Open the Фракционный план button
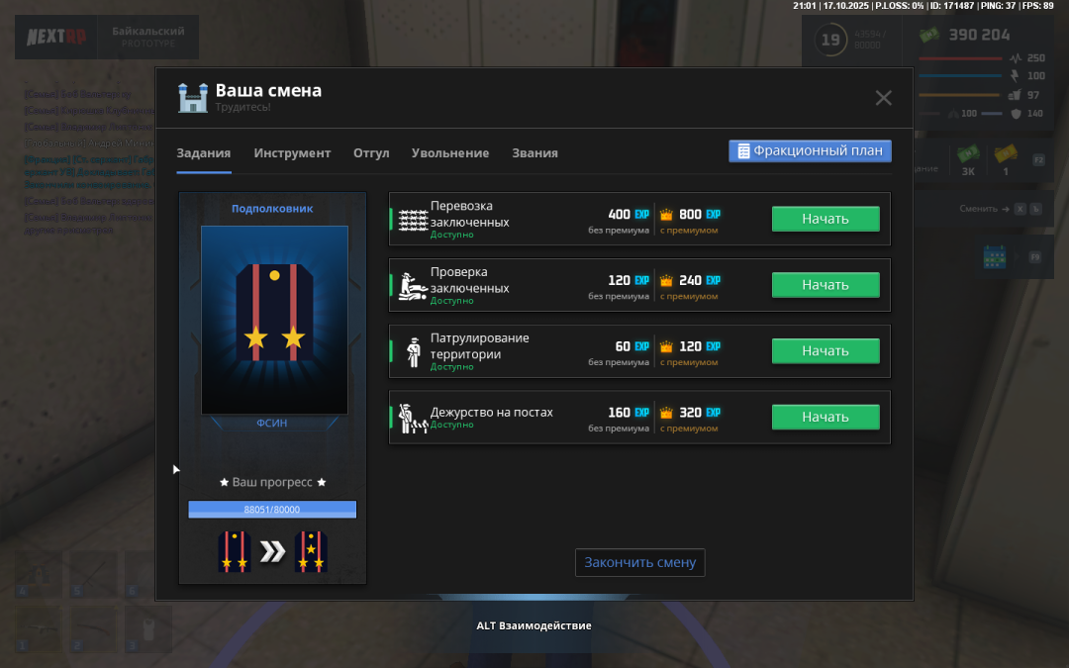Image resolution: width=1069 pixels, height=668 pixels. (x=810, y=151)
